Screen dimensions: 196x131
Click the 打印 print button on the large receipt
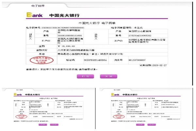(x=85, y=76)
